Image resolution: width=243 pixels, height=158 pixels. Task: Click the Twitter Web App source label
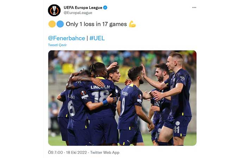click(x=105, y=152)
